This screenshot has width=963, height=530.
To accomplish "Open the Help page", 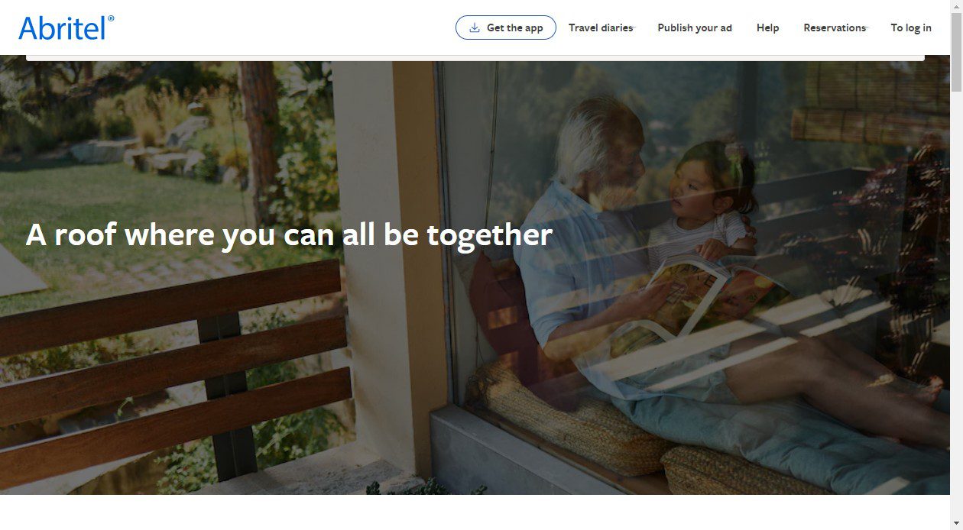I will point(768,27).
